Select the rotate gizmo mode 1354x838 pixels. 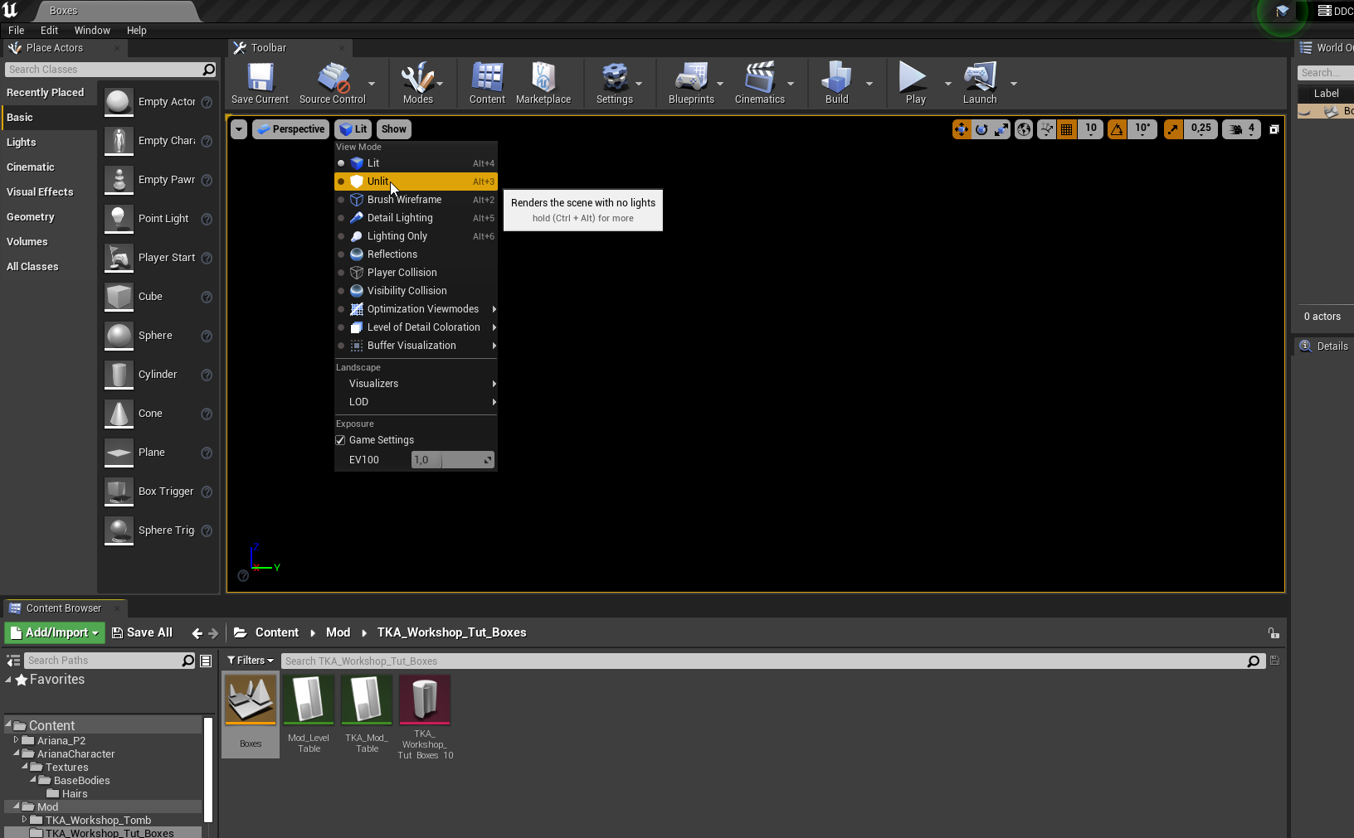click(981, 129)
